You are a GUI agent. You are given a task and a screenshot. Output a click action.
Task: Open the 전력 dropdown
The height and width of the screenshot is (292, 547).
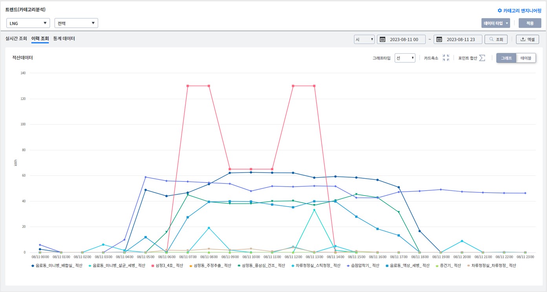(76, 23)
